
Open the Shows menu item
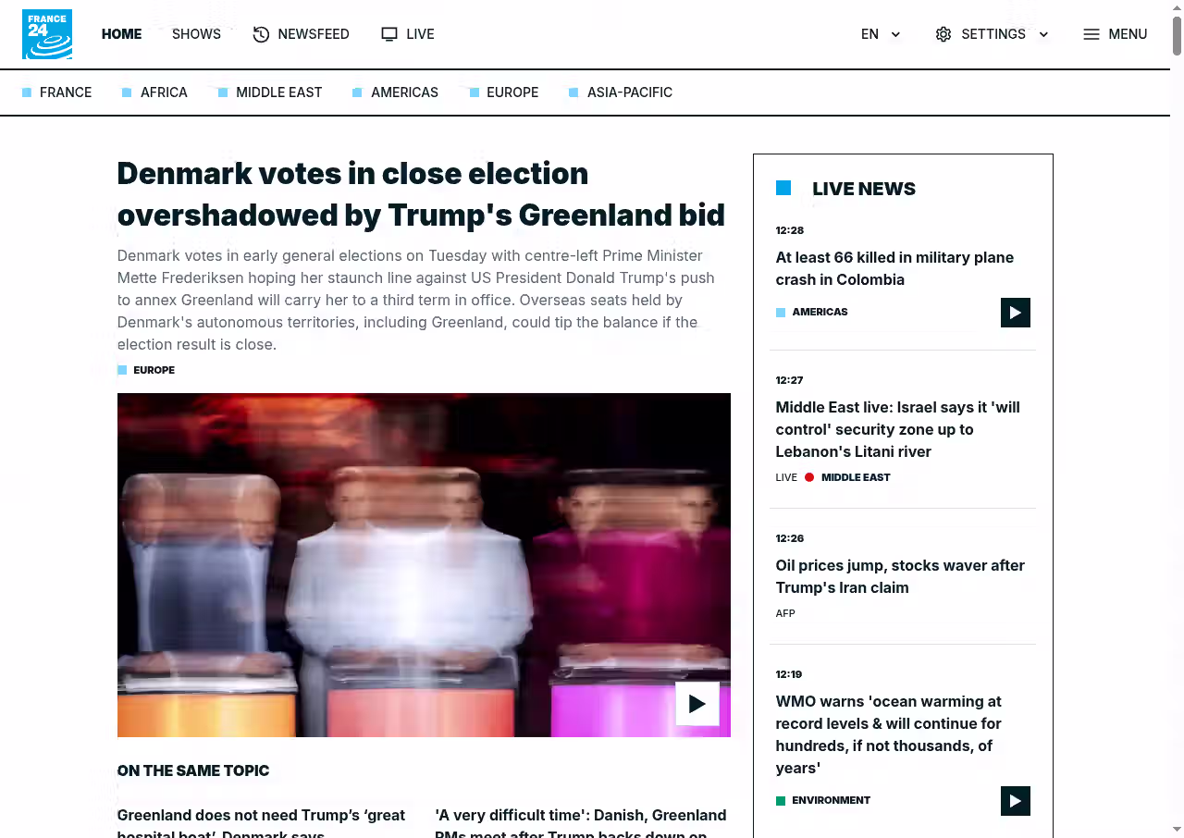coord(196,34)
